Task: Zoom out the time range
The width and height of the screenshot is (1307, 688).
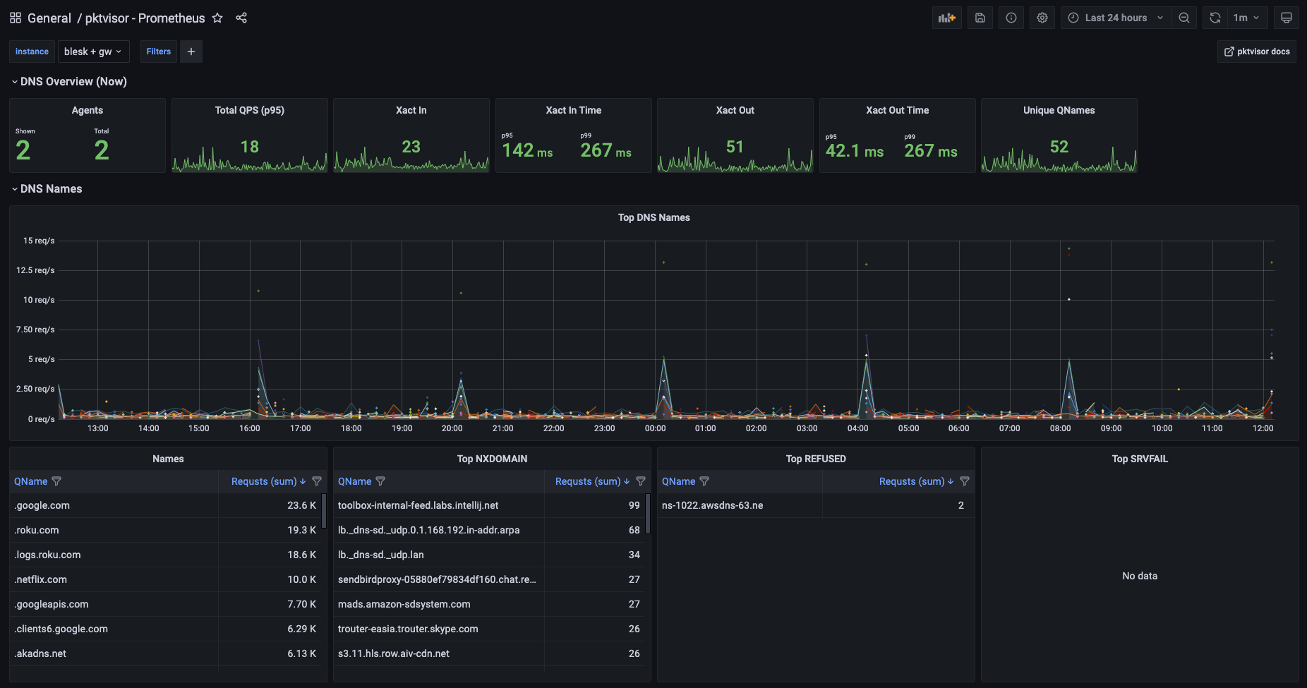Action: 1184,18
